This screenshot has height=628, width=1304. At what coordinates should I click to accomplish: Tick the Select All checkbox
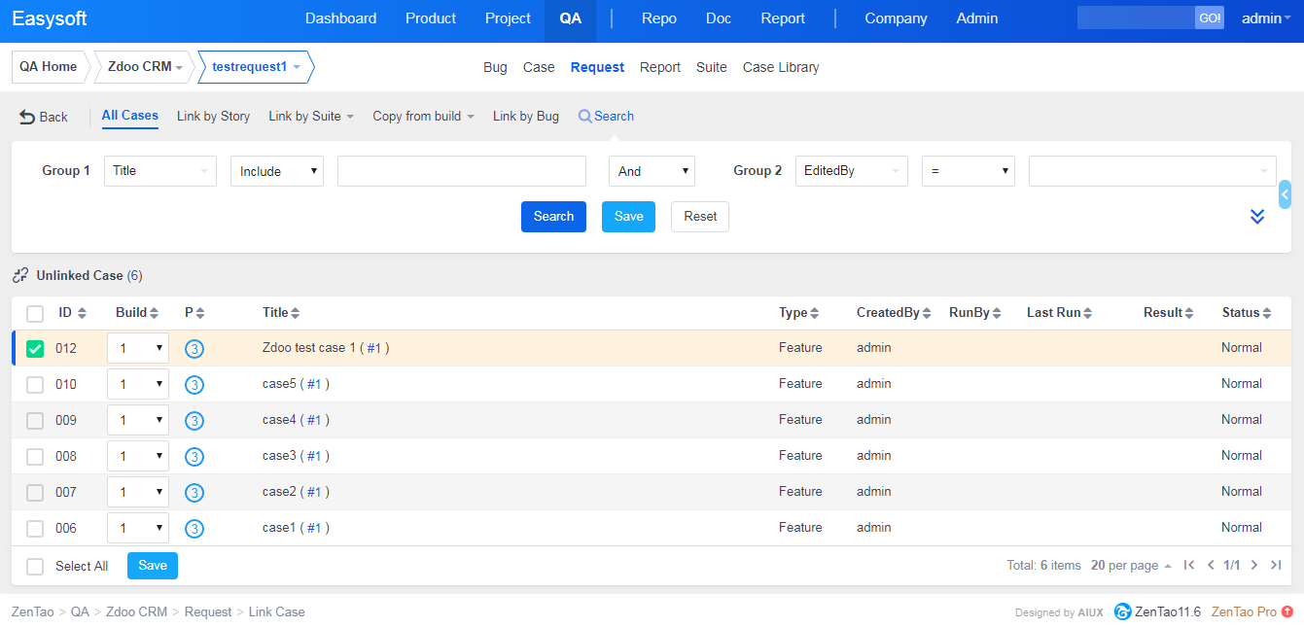pos(35,566)
